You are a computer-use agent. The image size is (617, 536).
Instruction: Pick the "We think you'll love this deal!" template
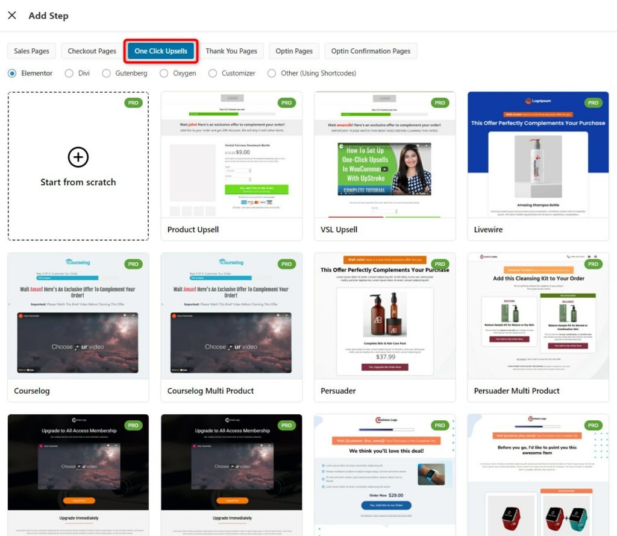click(x=385, y=475)
